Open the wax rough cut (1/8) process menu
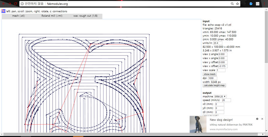Image resolution: width=268 pixels, height=137 pixels. (85, 16)
